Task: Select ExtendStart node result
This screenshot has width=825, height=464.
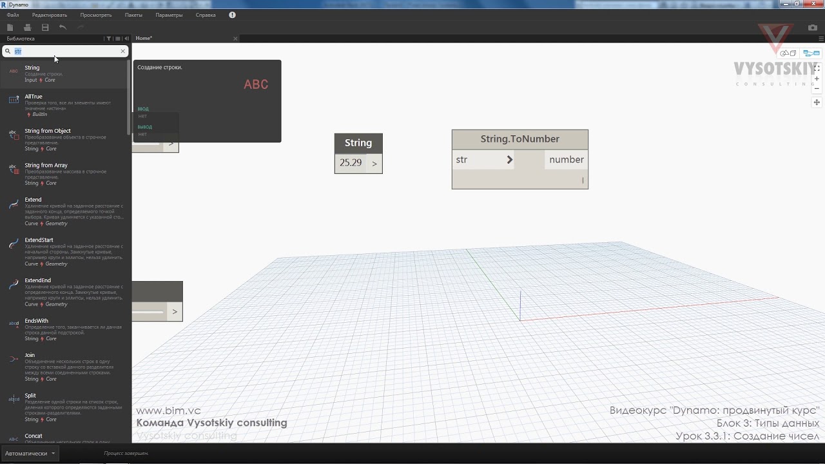Action: click(64, 252)
